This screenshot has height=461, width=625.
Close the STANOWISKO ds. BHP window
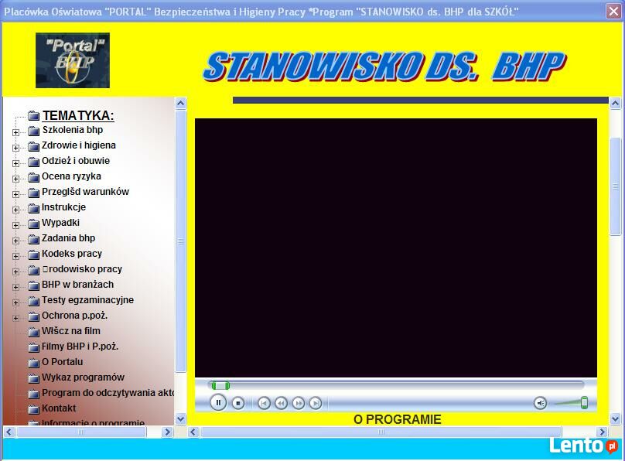(x=614, y=11)
